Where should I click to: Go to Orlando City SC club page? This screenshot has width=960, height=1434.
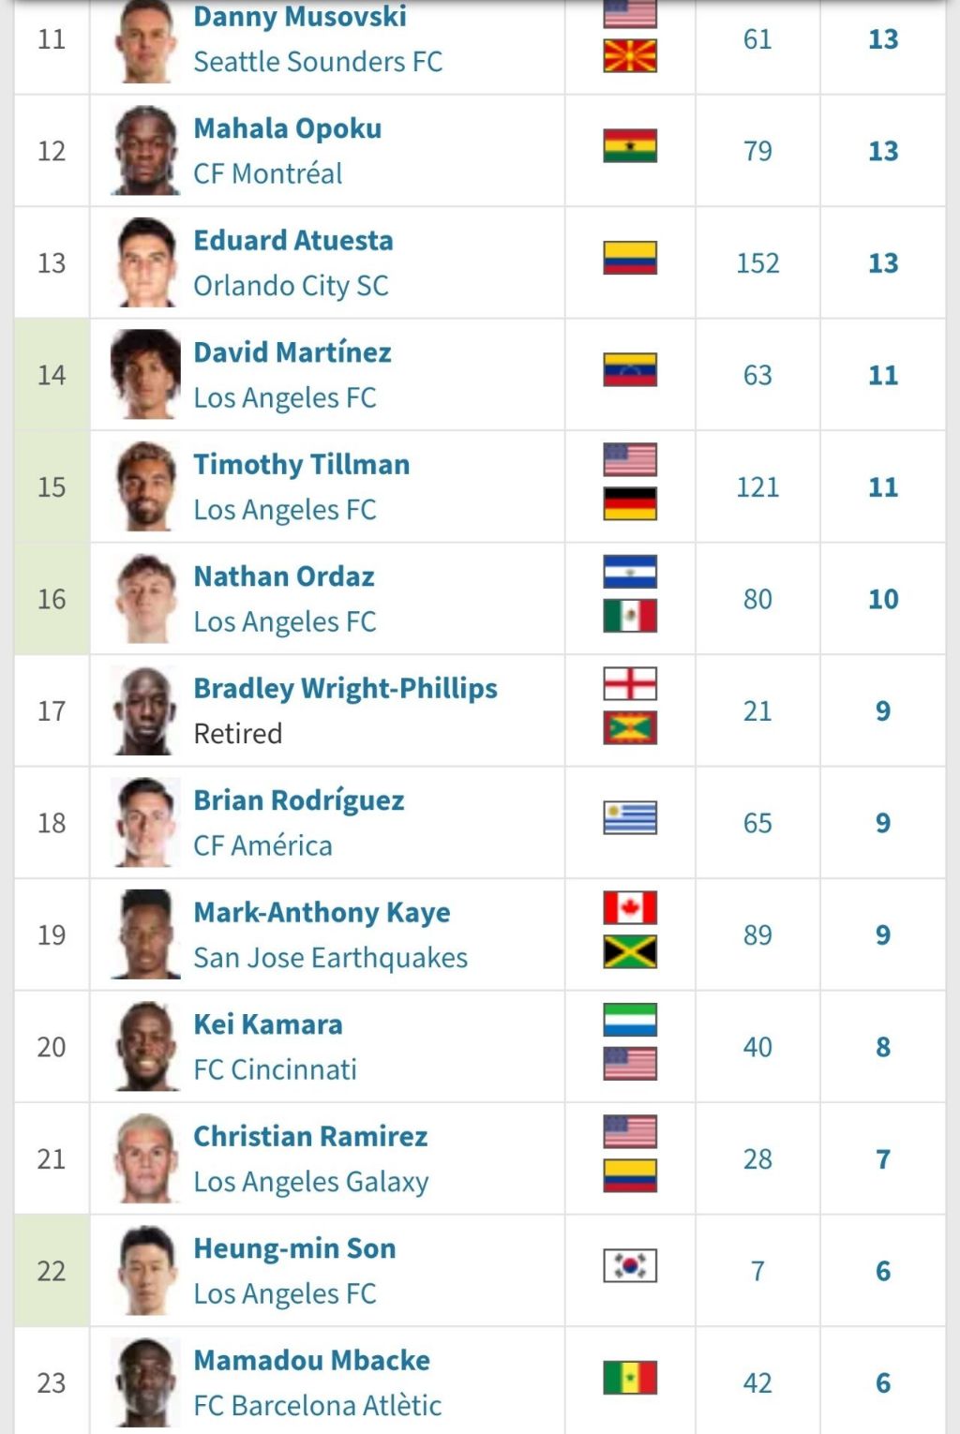[291, 286]
